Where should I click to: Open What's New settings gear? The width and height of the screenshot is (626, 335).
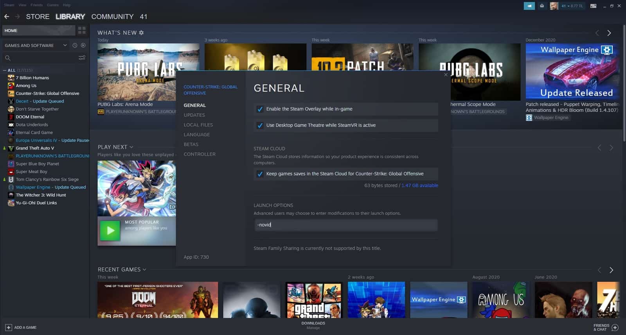[141, 33]
